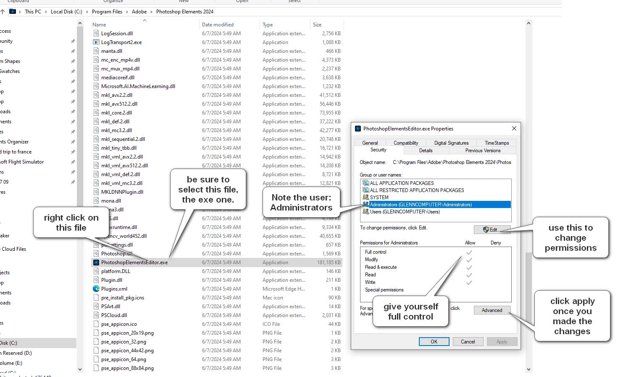Click the Plugins.xml Edge icon

click(96, 289)
